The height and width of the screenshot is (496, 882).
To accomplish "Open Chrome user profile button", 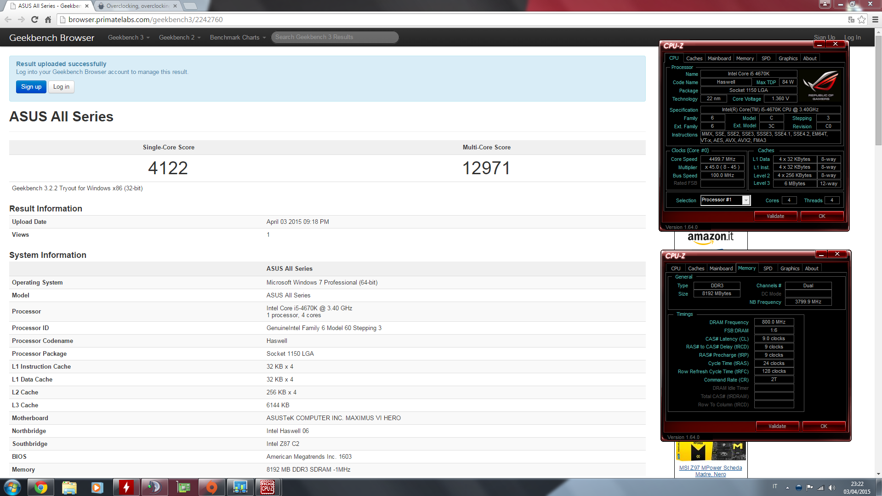I will tap(825, 4).
